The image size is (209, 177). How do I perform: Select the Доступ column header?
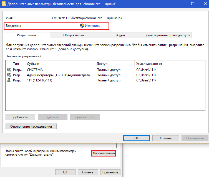click(x=114, y=64)
